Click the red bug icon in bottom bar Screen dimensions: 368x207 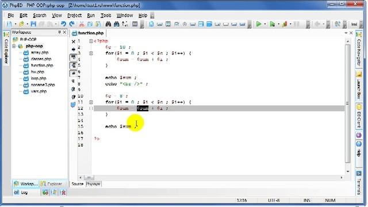pyautogui.click(x=63, y=193)
